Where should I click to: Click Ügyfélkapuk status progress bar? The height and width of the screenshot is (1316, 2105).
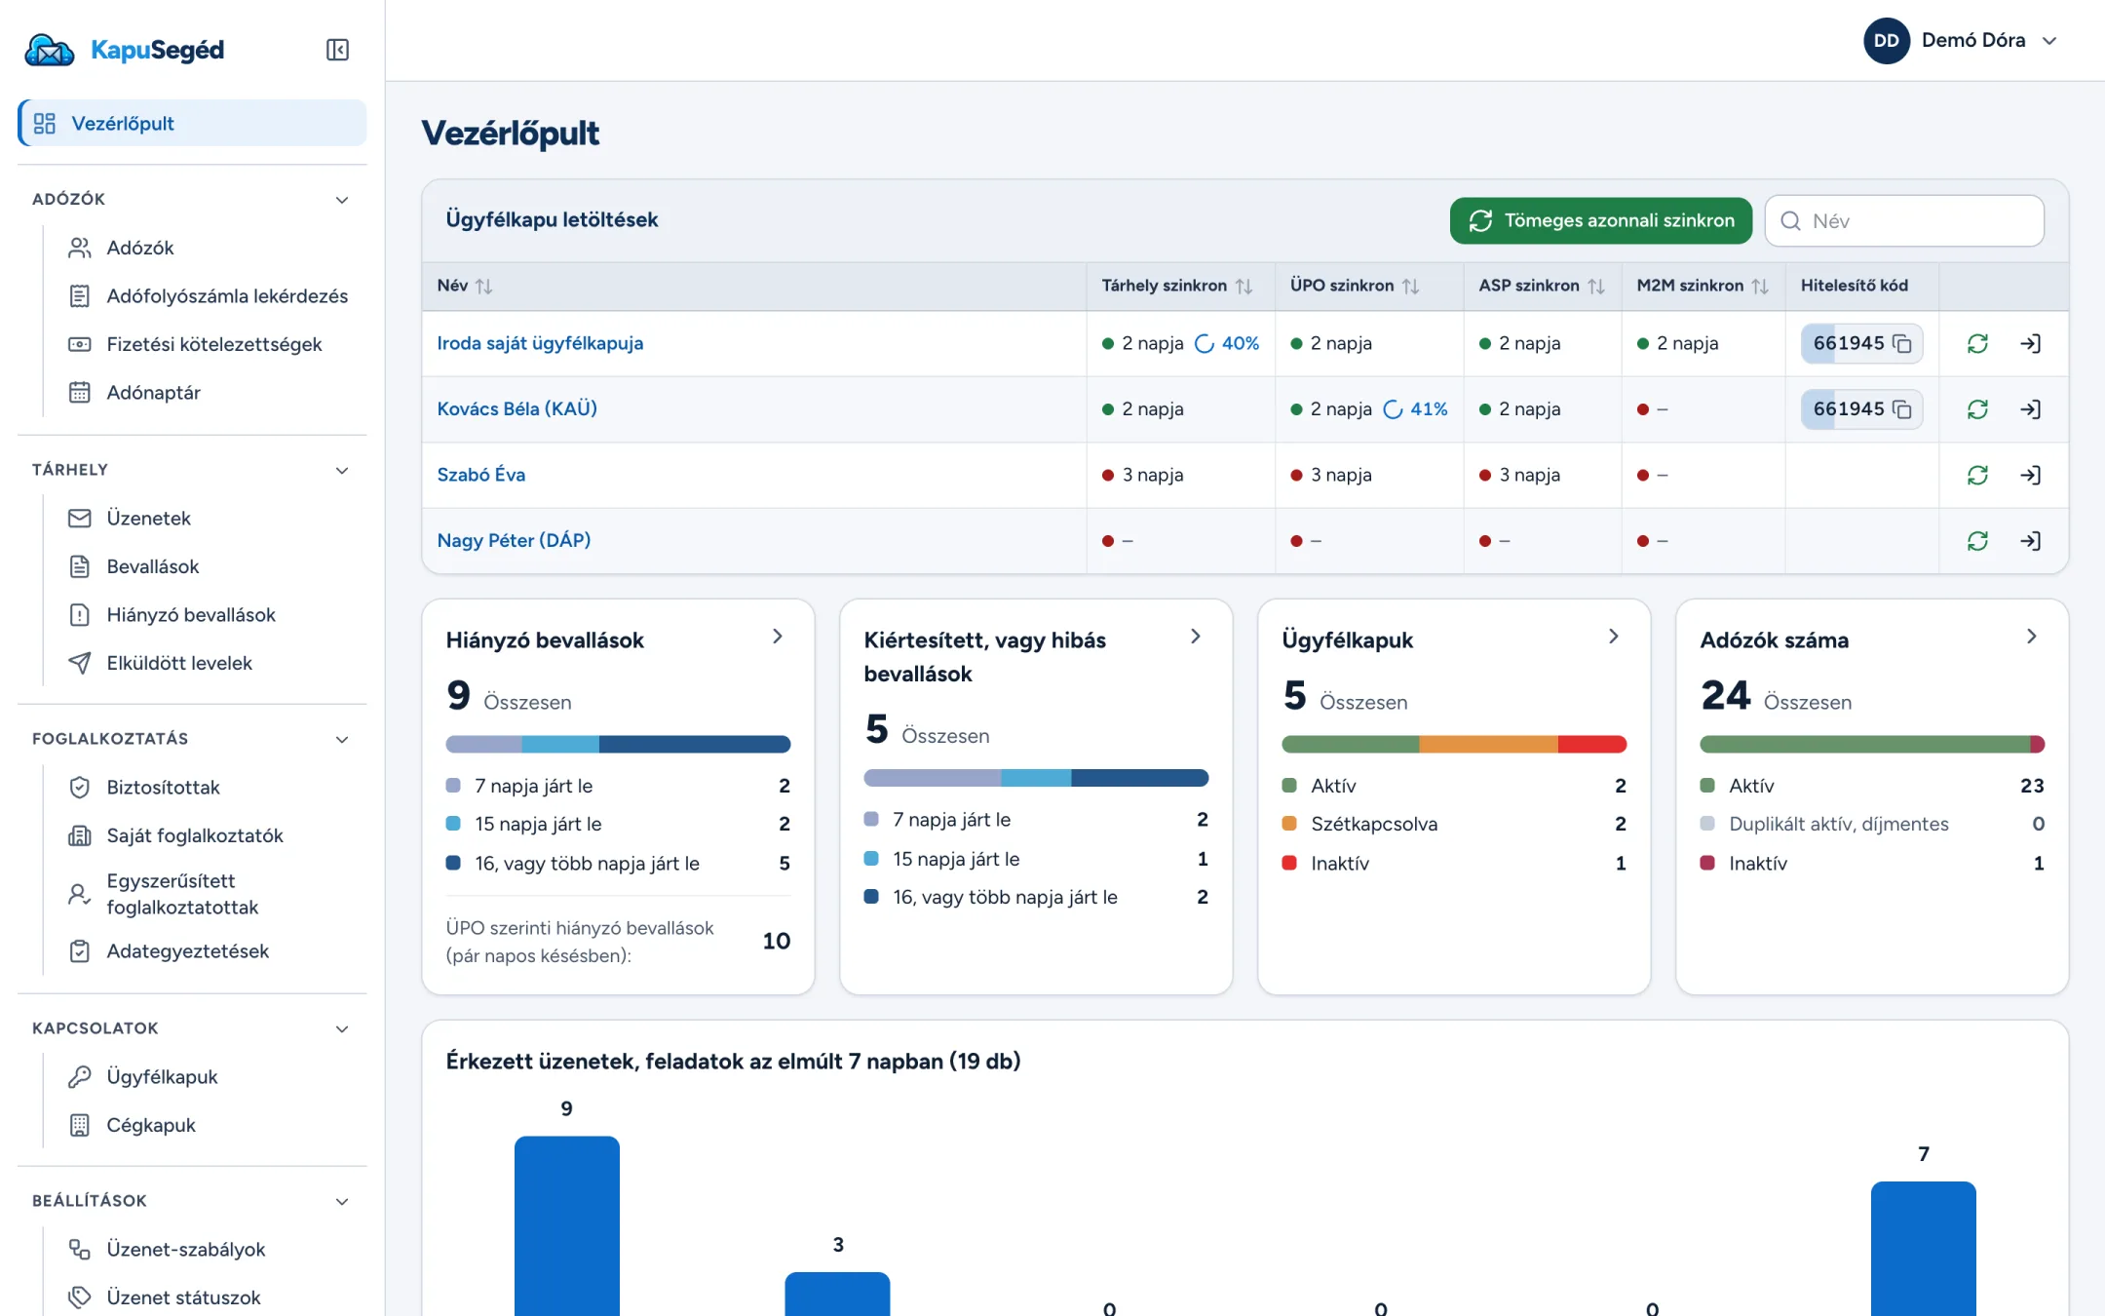coord(1454,745)
